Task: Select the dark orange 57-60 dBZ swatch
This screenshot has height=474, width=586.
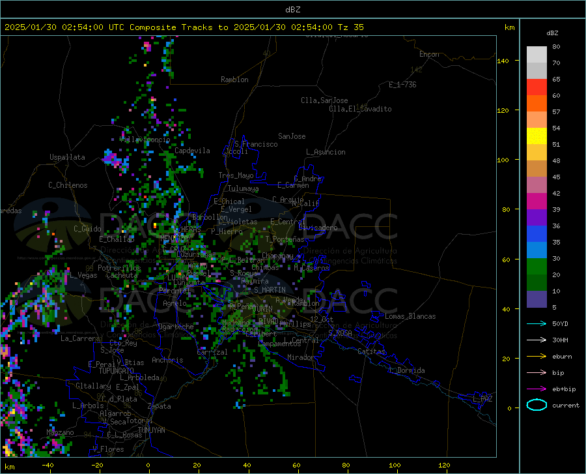Action: (537, 104)
